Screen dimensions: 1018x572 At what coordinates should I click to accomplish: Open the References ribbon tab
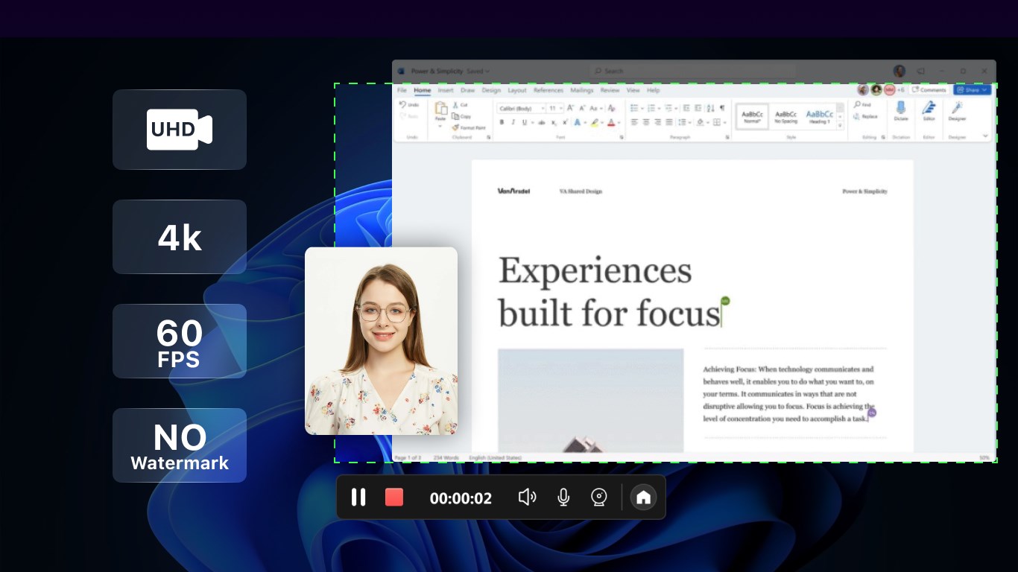click(x=548, y=90)
